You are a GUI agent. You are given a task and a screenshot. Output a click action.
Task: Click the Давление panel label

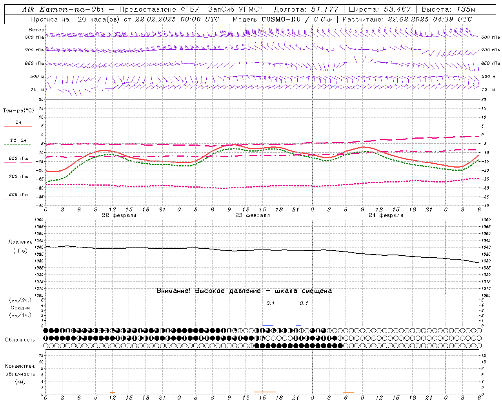20,242
